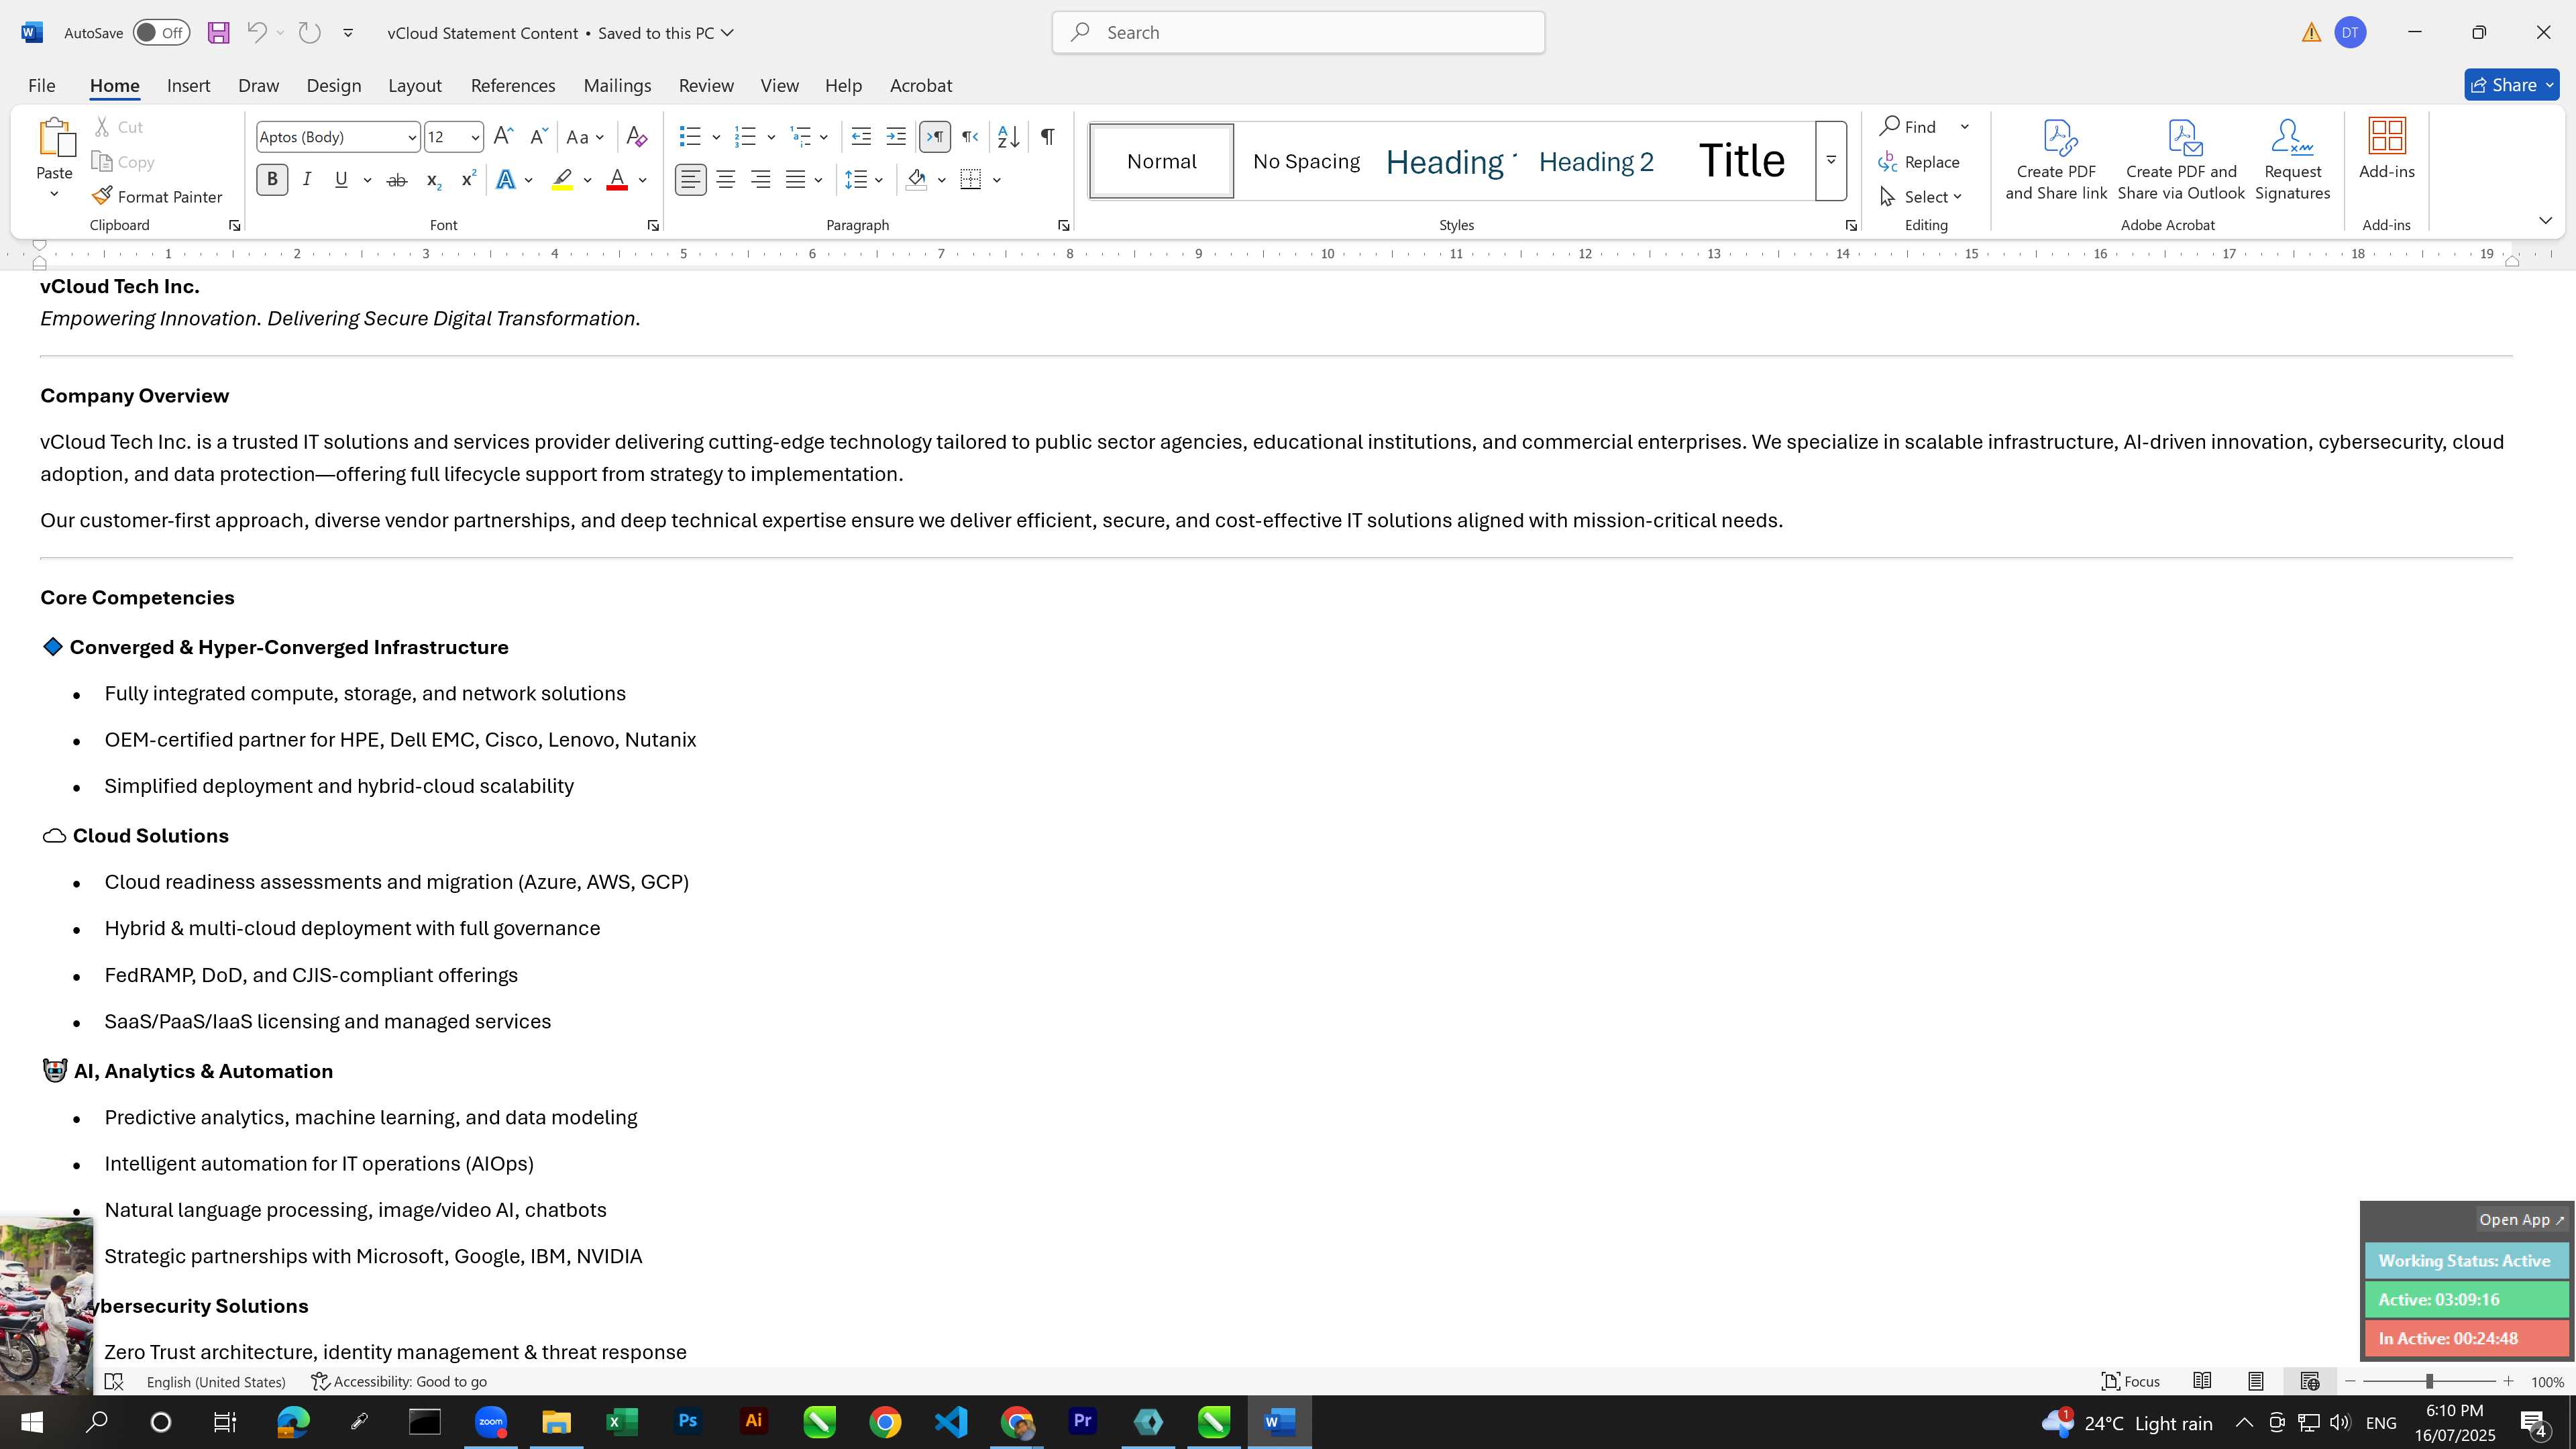This screenshot has width=2576, height=1449.
Task: Open Excel from the taskbar
Action: pos(622,1422)
